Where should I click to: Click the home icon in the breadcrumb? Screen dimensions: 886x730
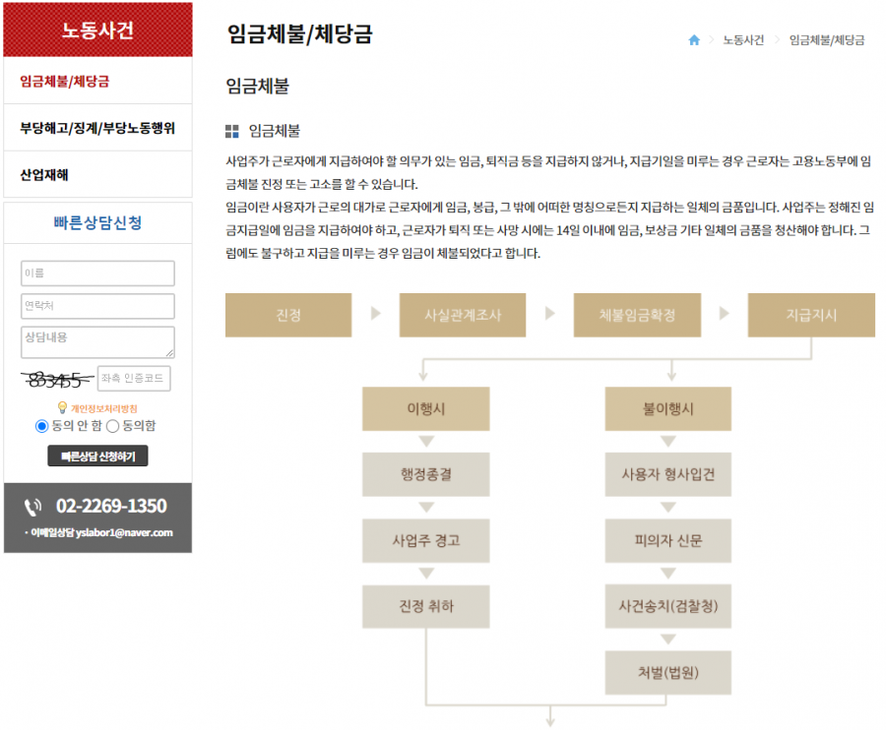click(694, 40)
